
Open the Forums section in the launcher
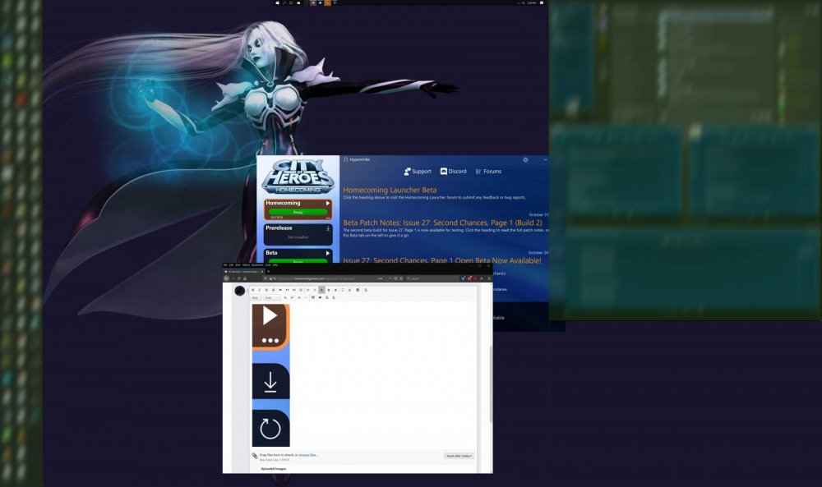point(491,172)
